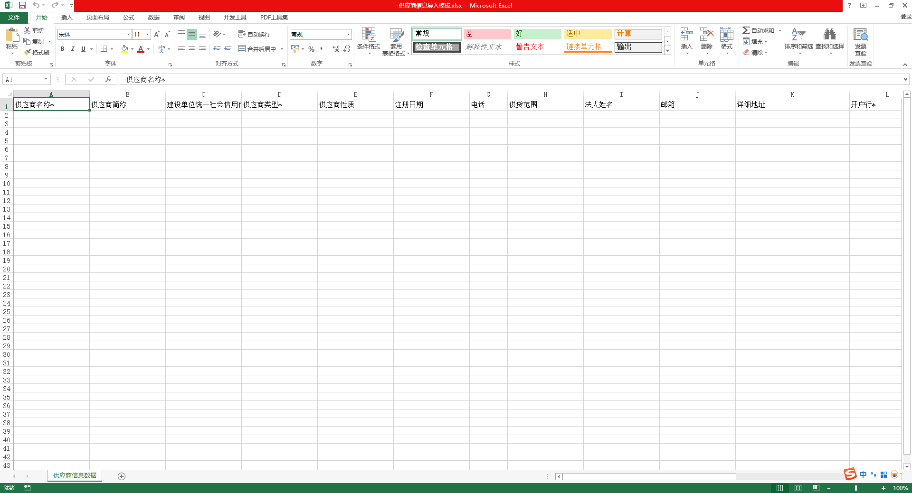Toggle Italic formatting
This screenshot has height=493, width=912.
73,49
